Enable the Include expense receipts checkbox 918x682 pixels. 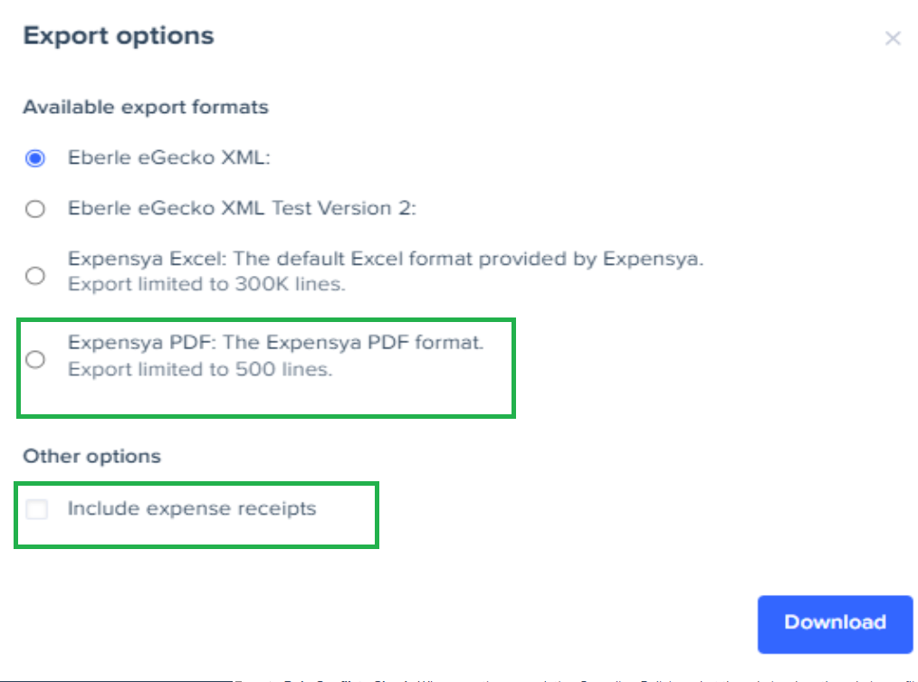tap(37, 509)
